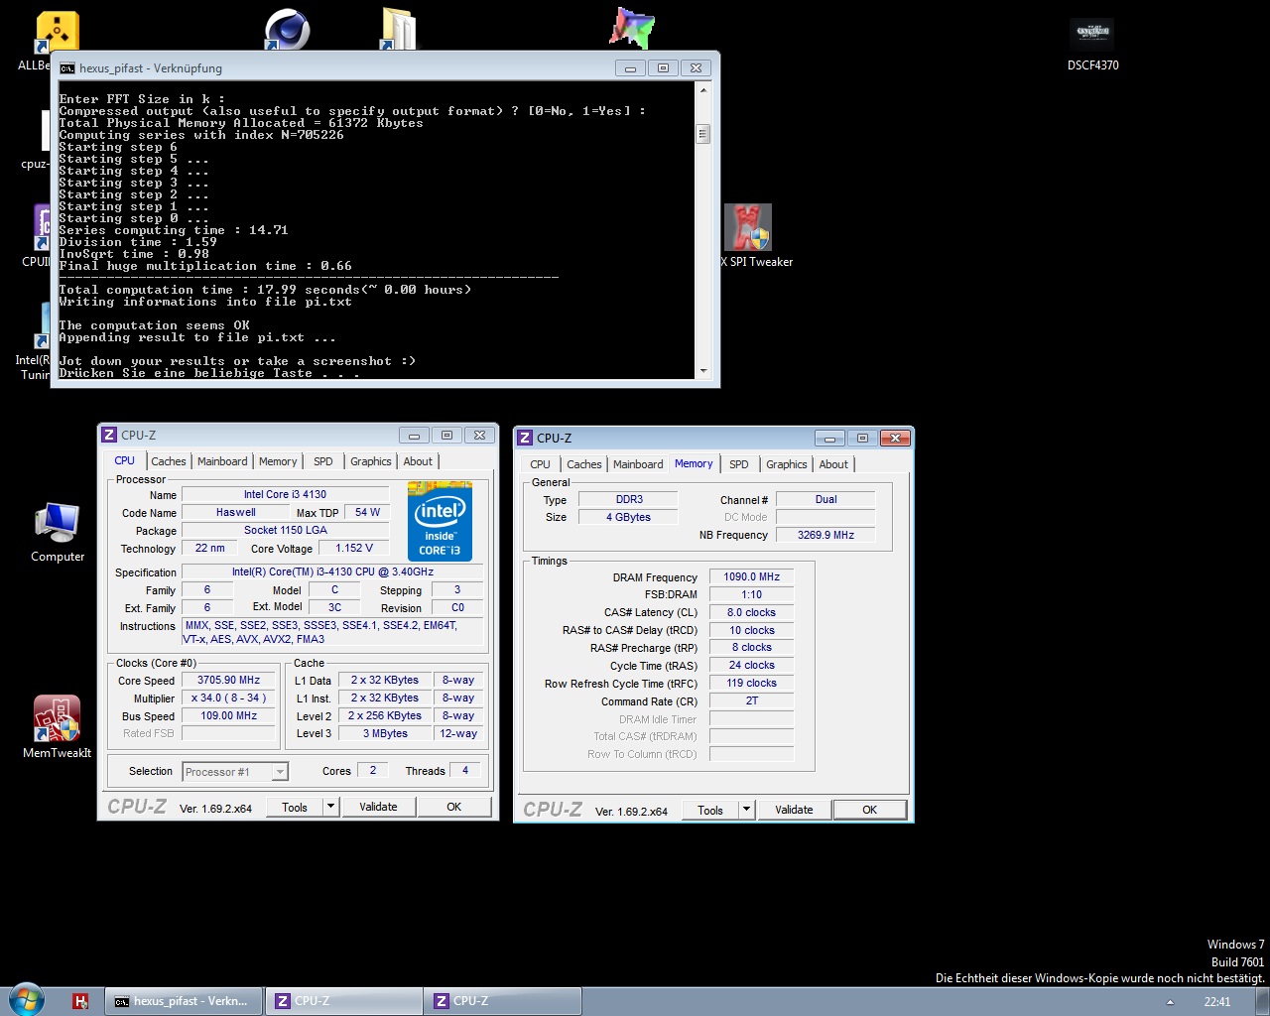
Task: Launch the MemTweakIt desktop shortcut
Action: 58,727
